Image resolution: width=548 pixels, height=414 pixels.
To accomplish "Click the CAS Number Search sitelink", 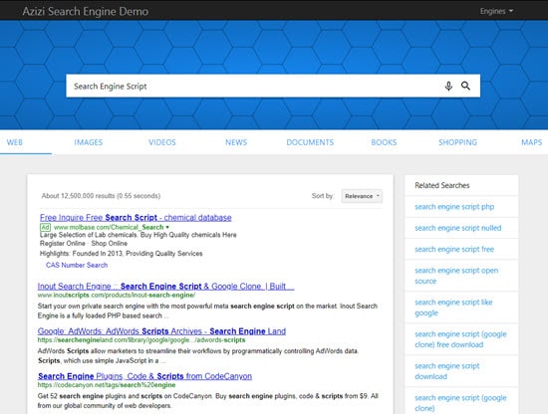I will [77, 265].
